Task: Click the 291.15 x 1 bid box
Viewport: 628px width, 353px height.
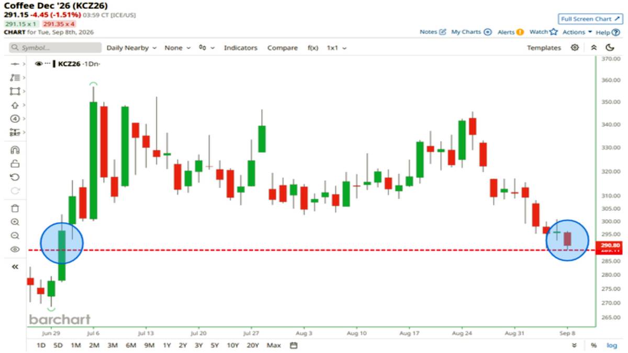Action: 21,24
